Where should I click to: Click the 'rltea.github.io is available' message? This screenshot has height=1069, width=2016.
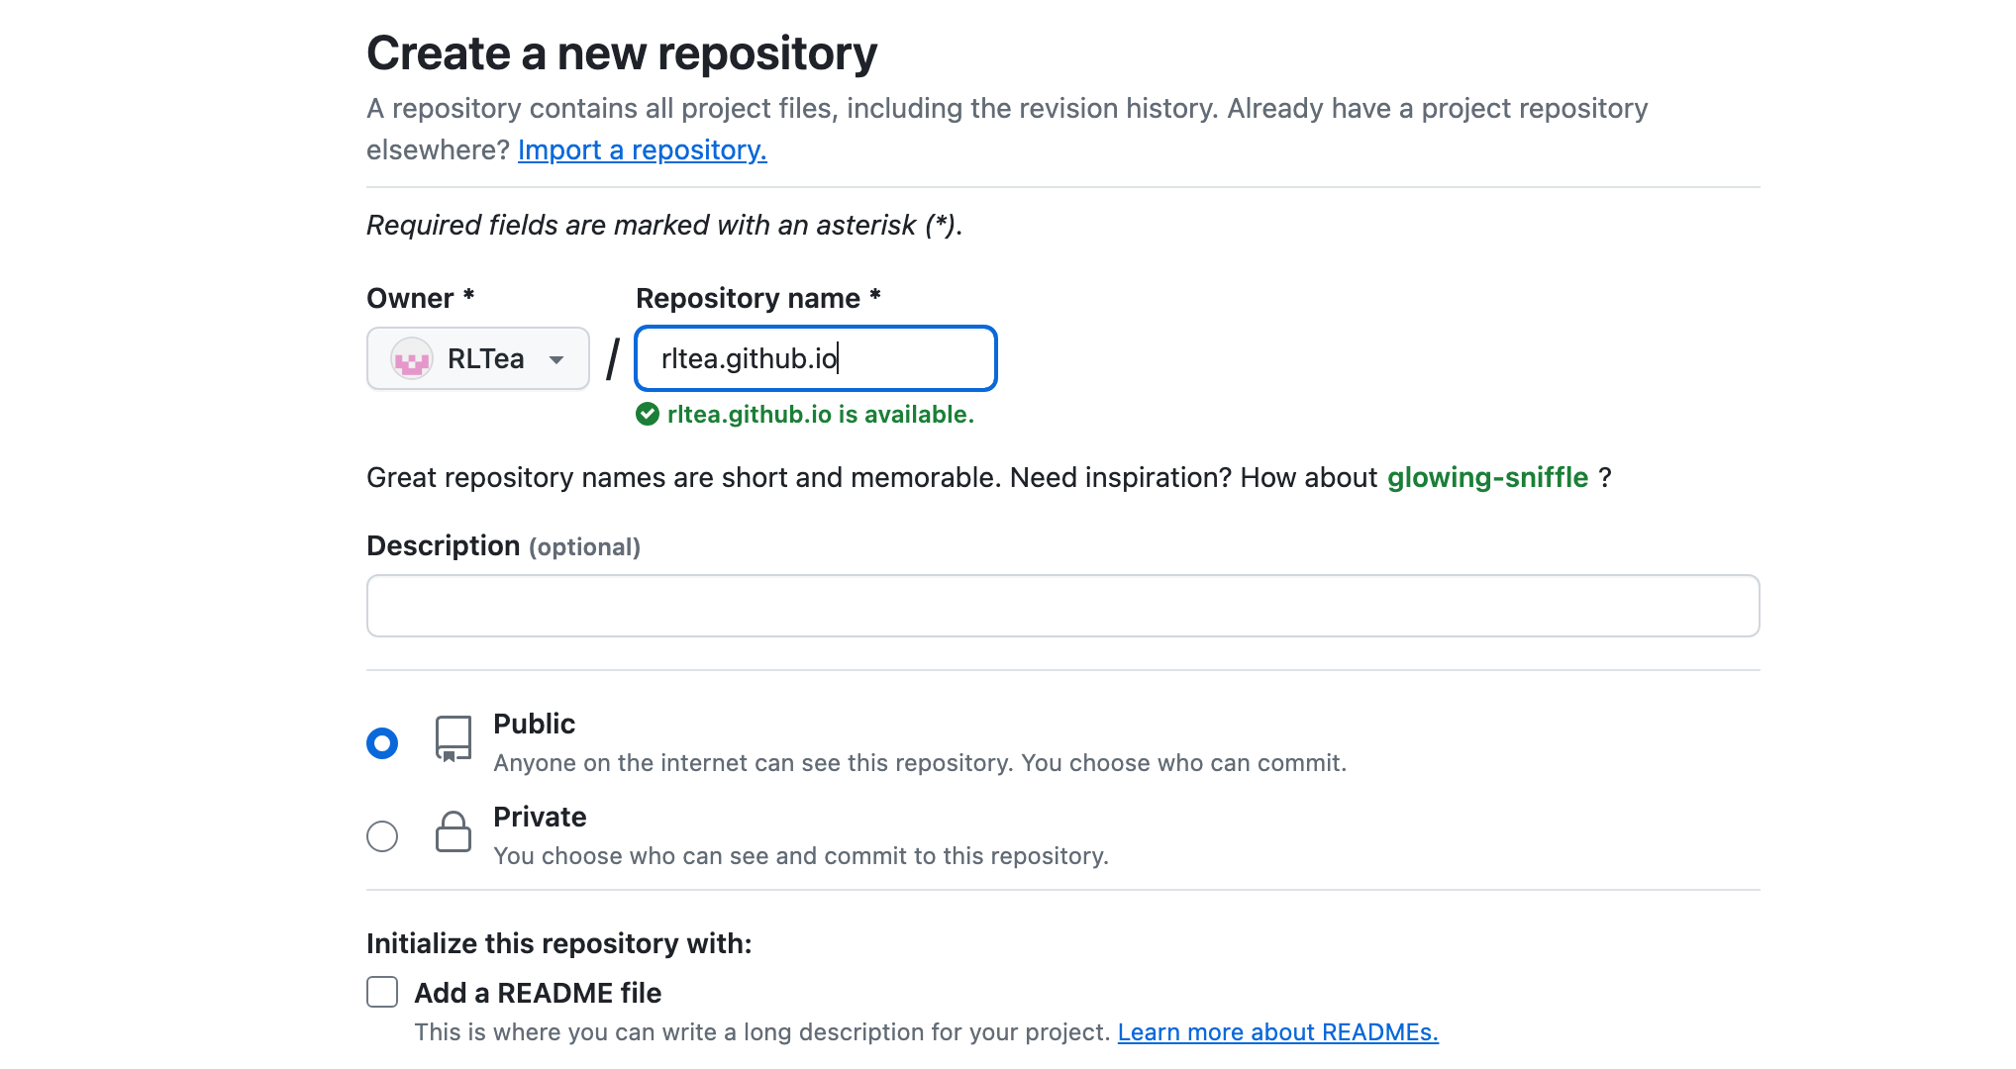[820, 415]
